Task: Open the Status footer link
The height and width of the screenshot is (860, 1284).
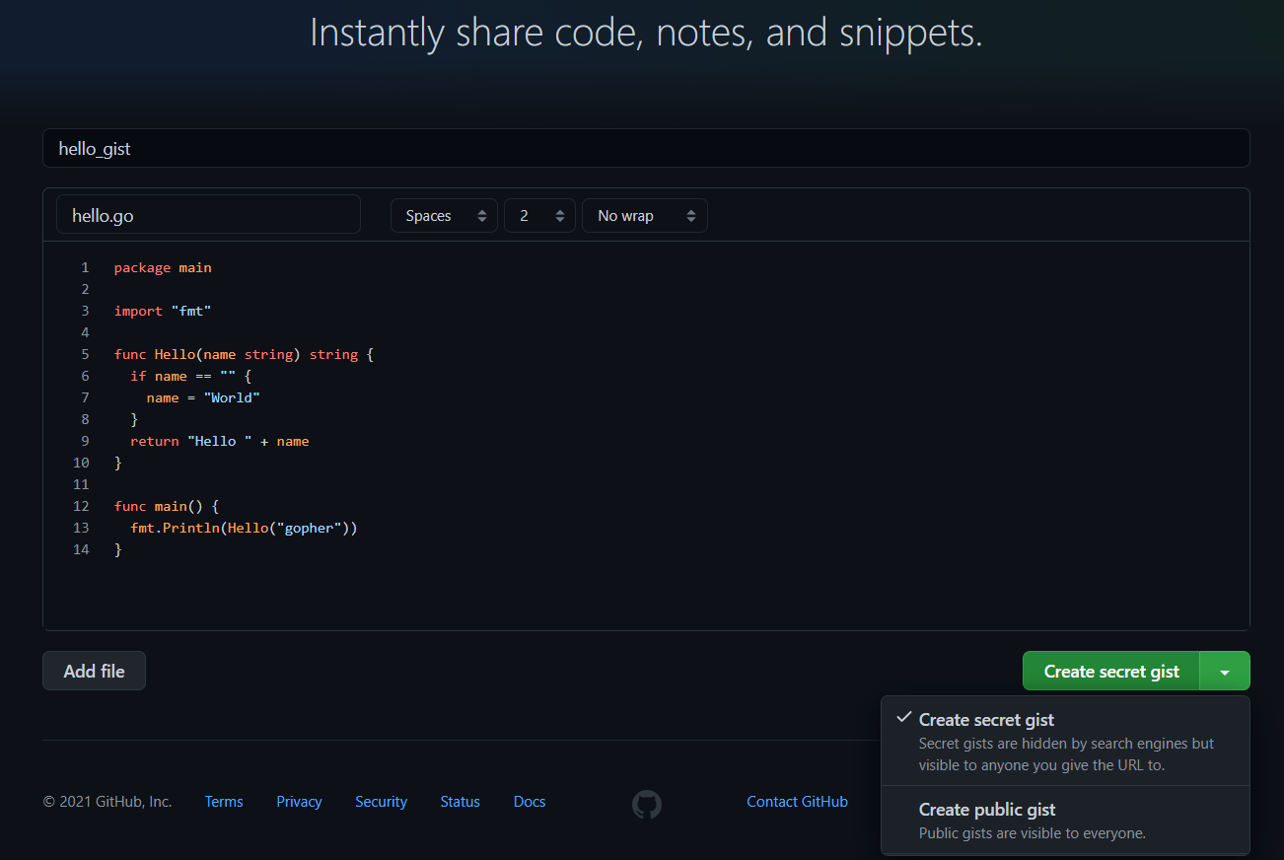Action: click(x=460, y=802)
